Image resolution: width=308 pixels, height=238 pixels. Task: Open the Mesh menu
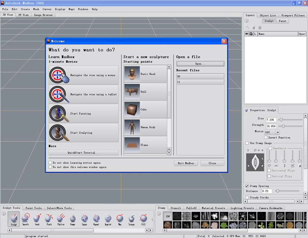click(x=36, y=9)
